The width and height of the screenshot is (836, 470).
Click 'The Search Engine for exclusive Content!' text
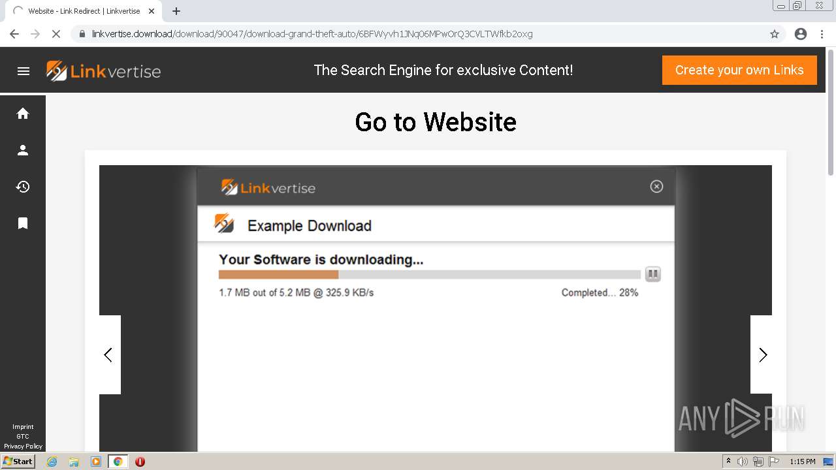pos(443,70)
